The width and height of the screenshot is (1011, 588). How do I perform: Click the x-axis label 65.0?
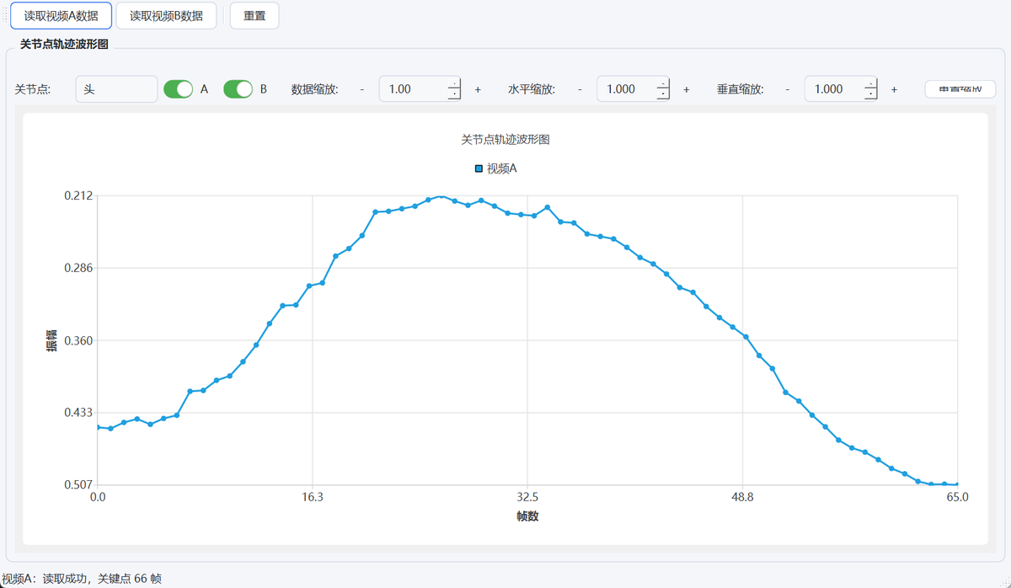pyautogui.click(x=958, y=497)
